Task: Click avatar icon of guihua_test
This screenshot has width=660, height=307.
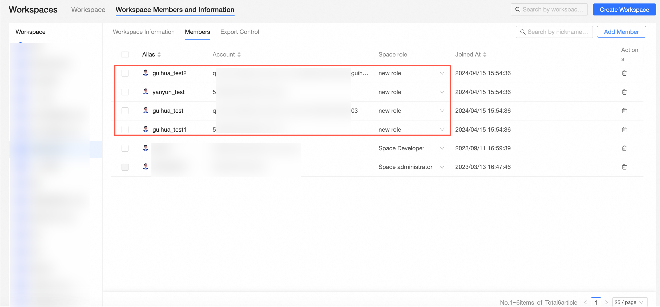Action: [x=146, y=110]
